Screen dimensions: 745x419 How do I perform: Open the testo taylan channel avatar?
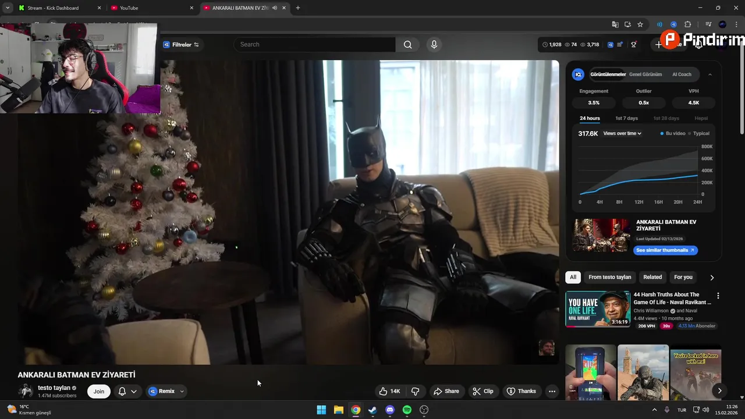coord(26,391)
